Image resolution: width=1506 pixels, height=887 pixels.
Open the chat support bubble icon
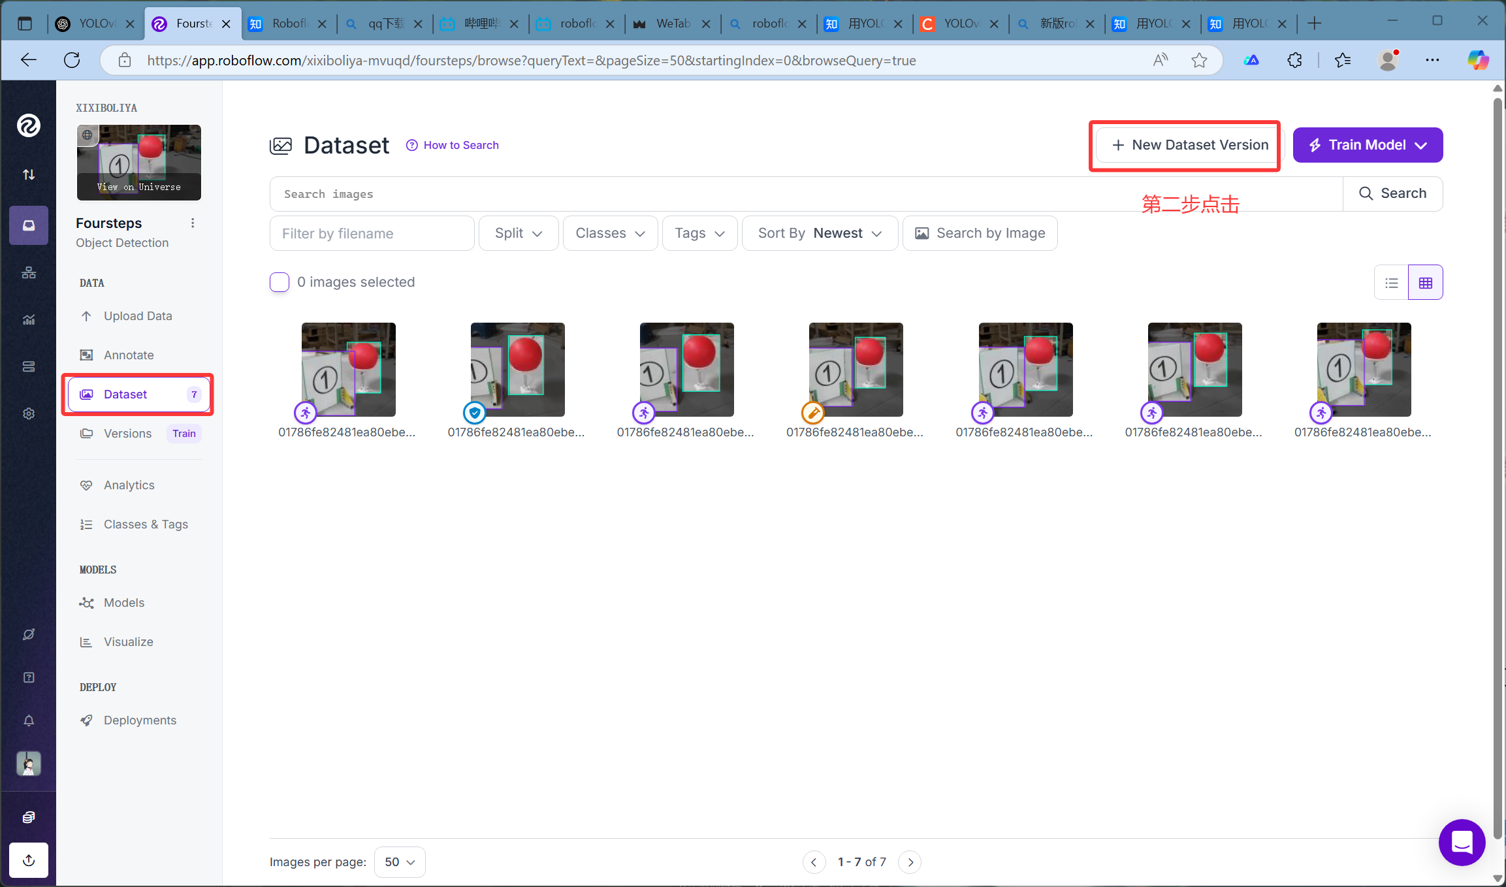coord(1462,843)
